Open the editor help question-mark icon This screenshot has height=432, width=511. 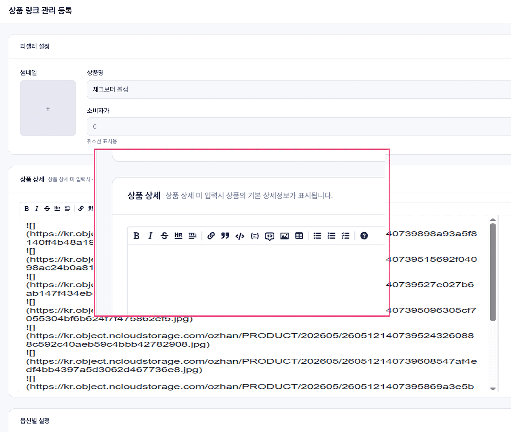[x=364, y=236]
